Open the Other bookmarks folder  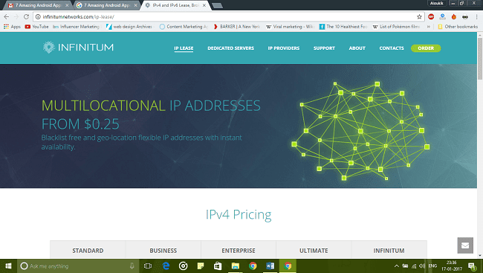point(458,27)
